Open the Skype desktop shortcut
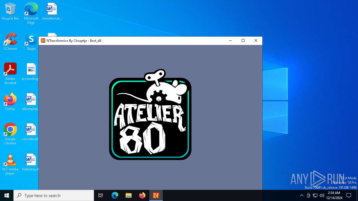 [31, 42]
